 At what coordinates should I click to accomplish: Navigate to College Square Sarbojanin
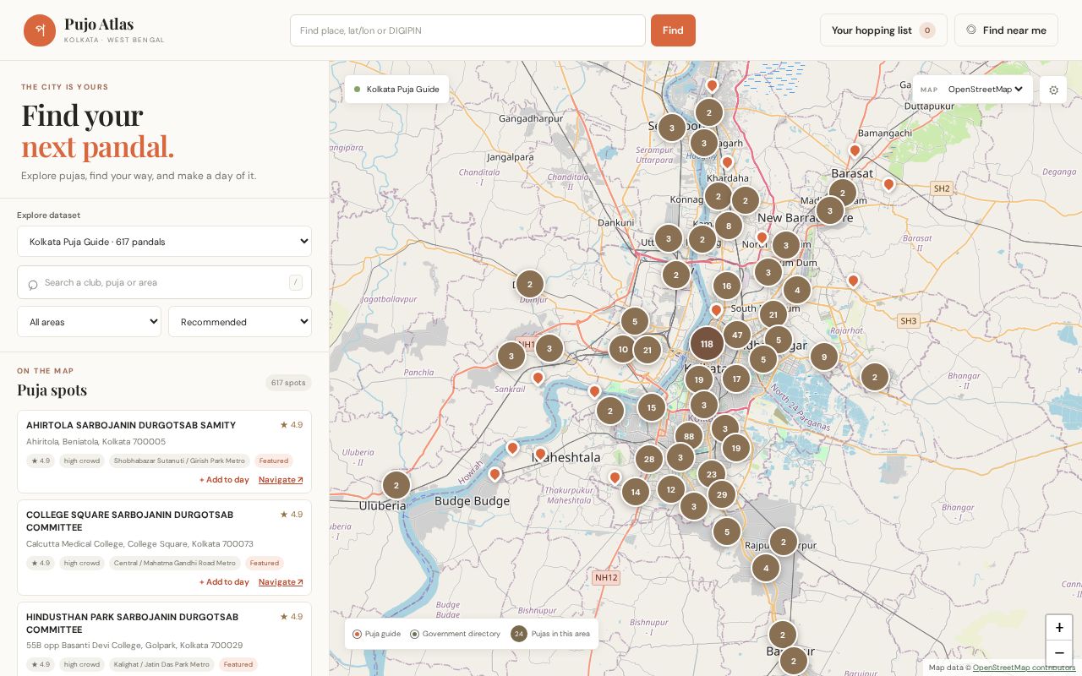tap(281, 582)
